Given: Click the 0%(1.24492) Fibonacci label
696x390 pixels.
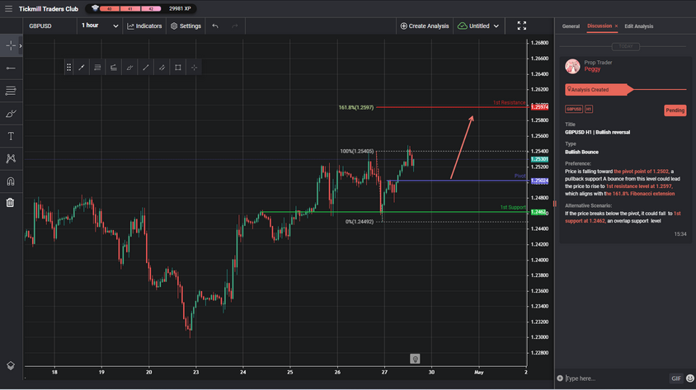Looking at the screenshot, I should [x=360, y=222].
